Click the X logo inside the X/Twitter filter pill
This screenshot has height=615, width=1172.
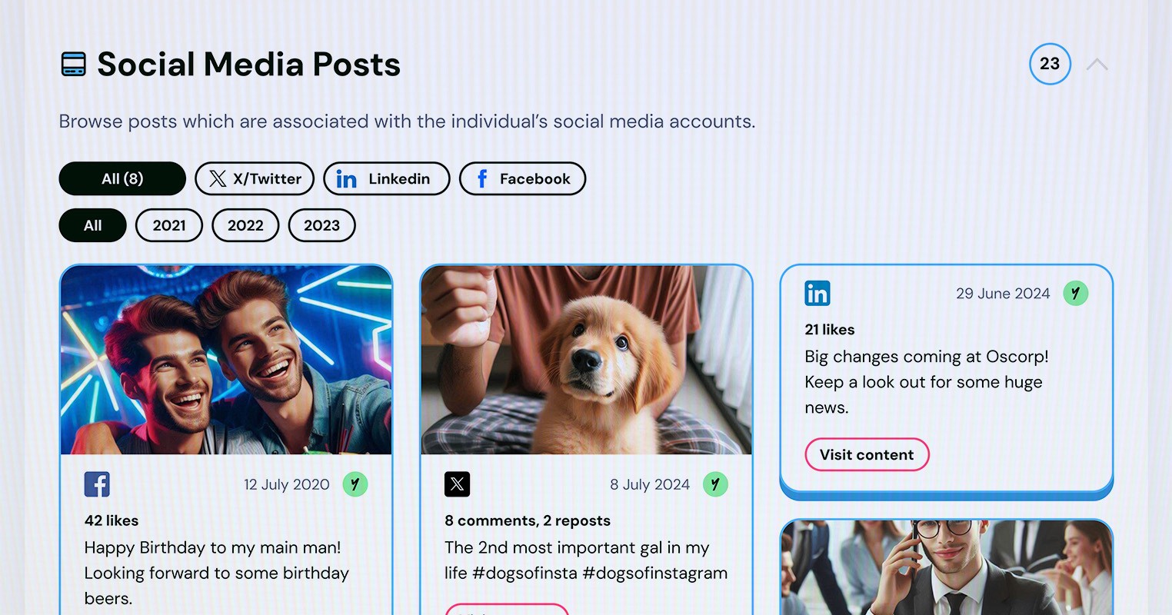pos(218,178)
